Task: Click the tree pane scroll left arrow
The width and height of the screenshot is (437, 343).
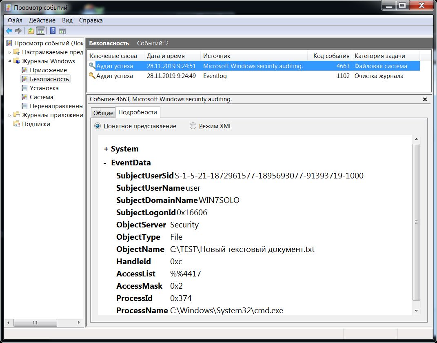Action: tap(8, 323)
